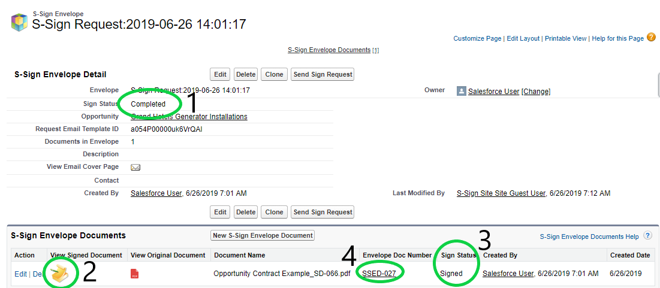Click the top Send Sign Request button
660x288 pixels.
point(323,74)
